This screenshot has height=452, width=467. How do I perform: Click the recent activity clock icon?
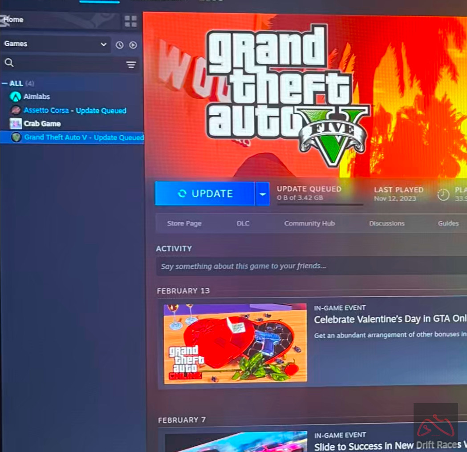[x=119, y=45]
